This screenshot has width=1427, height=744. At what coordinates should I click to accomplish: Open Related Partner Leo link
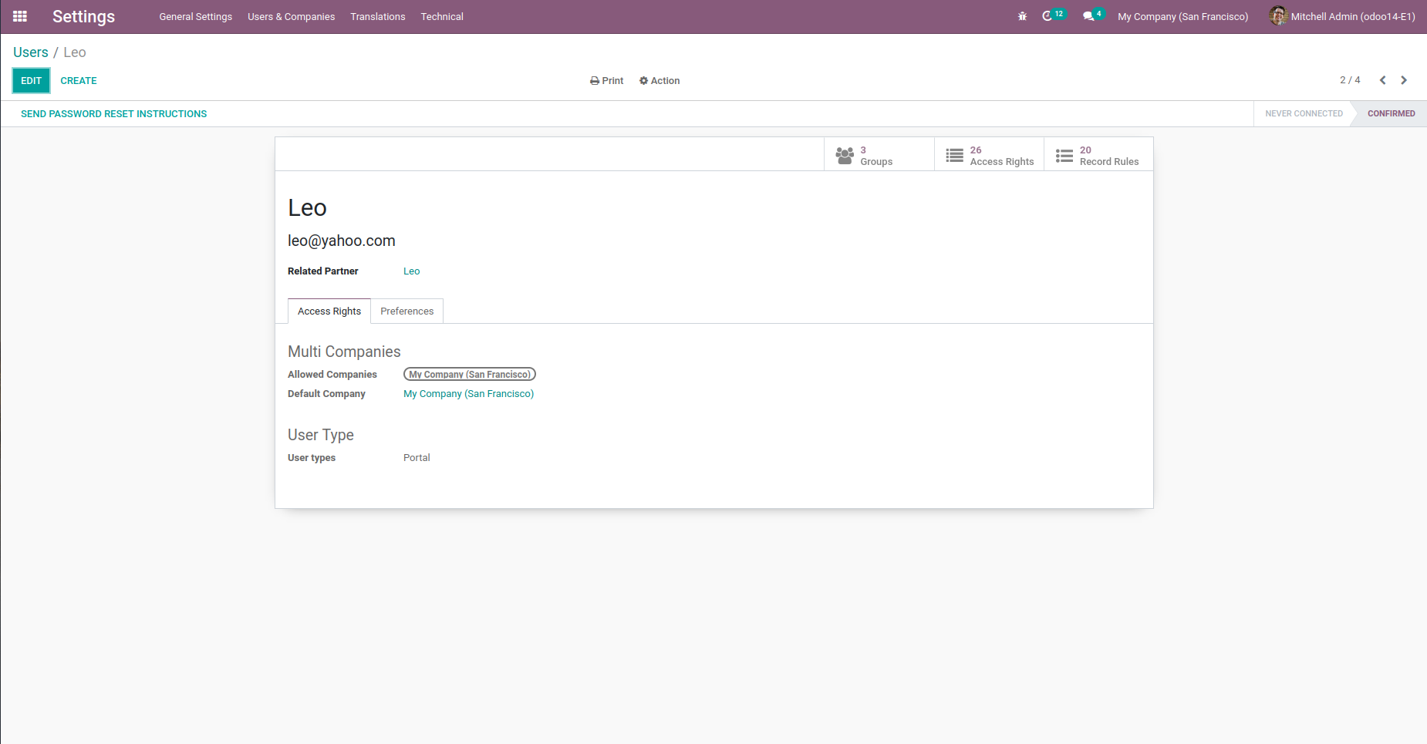412,271
